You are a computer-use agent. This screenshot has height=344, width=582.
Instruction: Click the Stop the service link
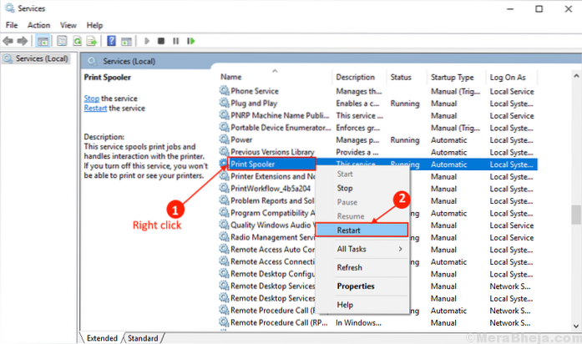92,99
